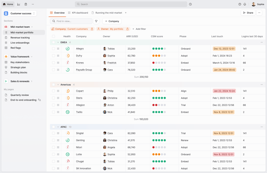Check the Steris row checkbox

53,98
